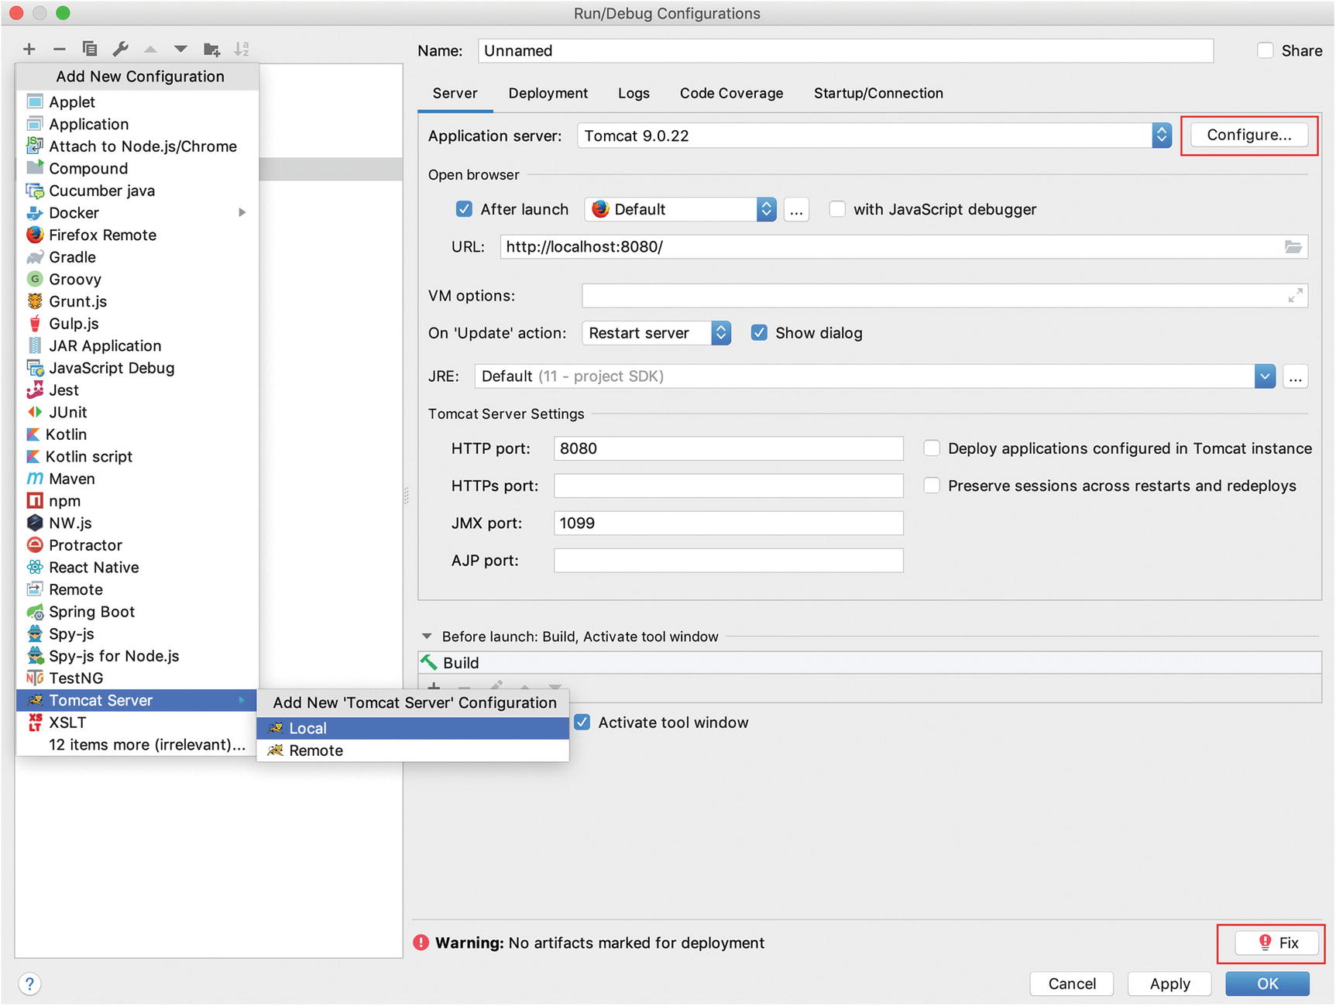Viewport: 1336px width, 1006px height.
Task: Open templates via wrench icon
Action: (121, 50)
